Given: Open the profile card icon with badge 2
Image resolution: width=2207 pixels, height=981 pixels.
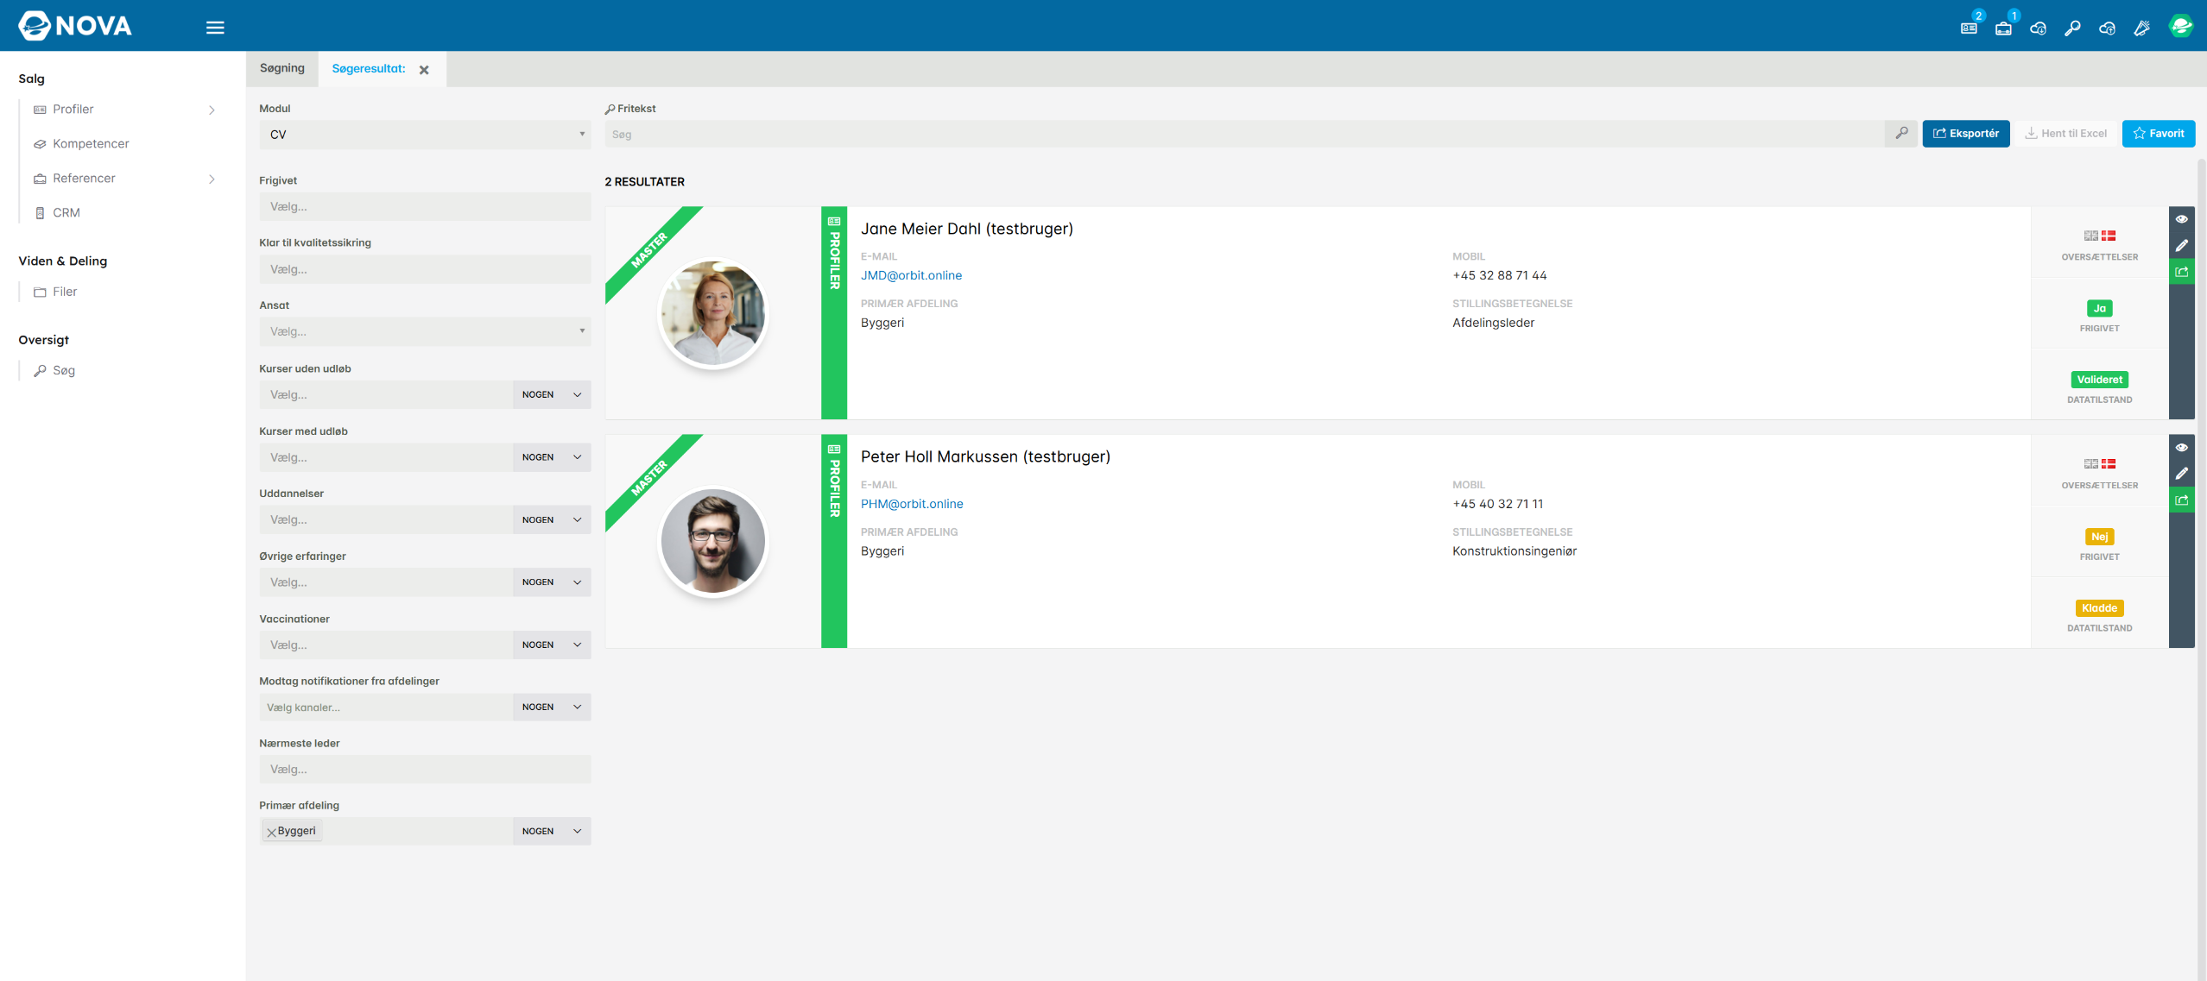Looking at the screenshot, I should click(1969, 28).
